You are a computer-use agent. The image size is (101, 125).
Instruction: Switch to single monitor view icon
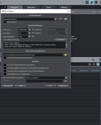click(90, 64)
